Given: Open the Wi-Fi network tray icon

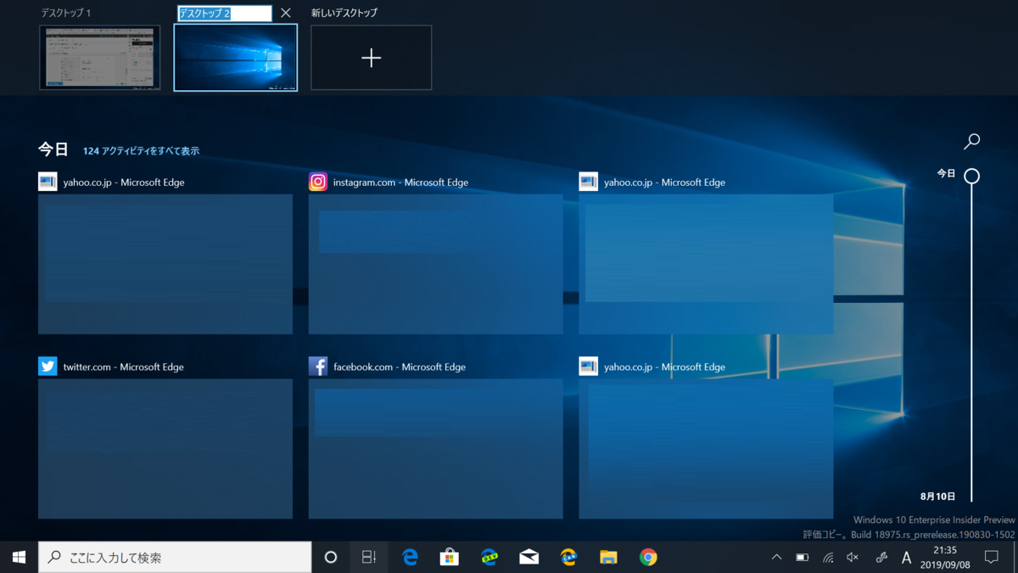Looking at the screenshot, I should click(827, 558).
